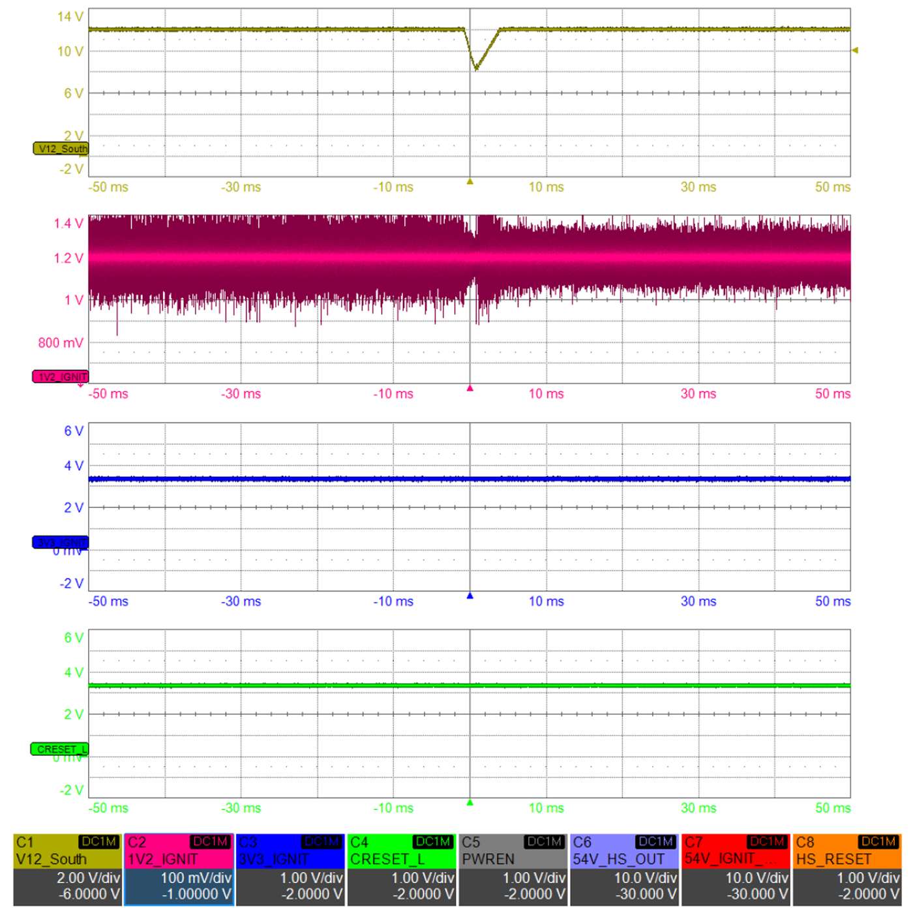This screenshot has height=913, width=913.
Task: Click blue trigger time marker below 3V3_IGNIT grid
Action: coord(470,595)
